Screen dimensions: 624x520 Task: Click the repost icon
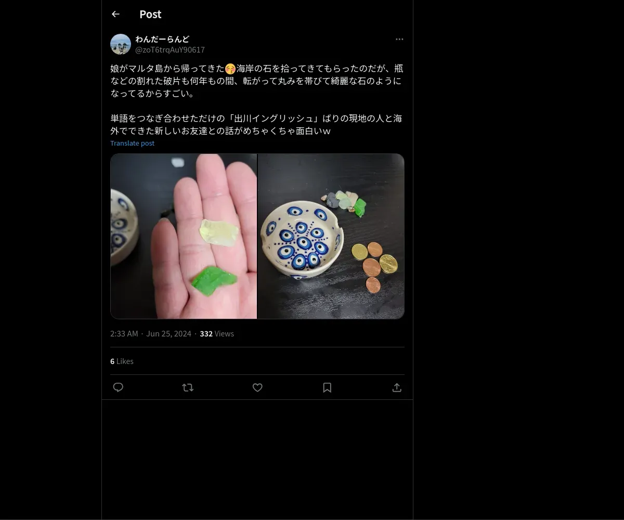coord(188,387)
